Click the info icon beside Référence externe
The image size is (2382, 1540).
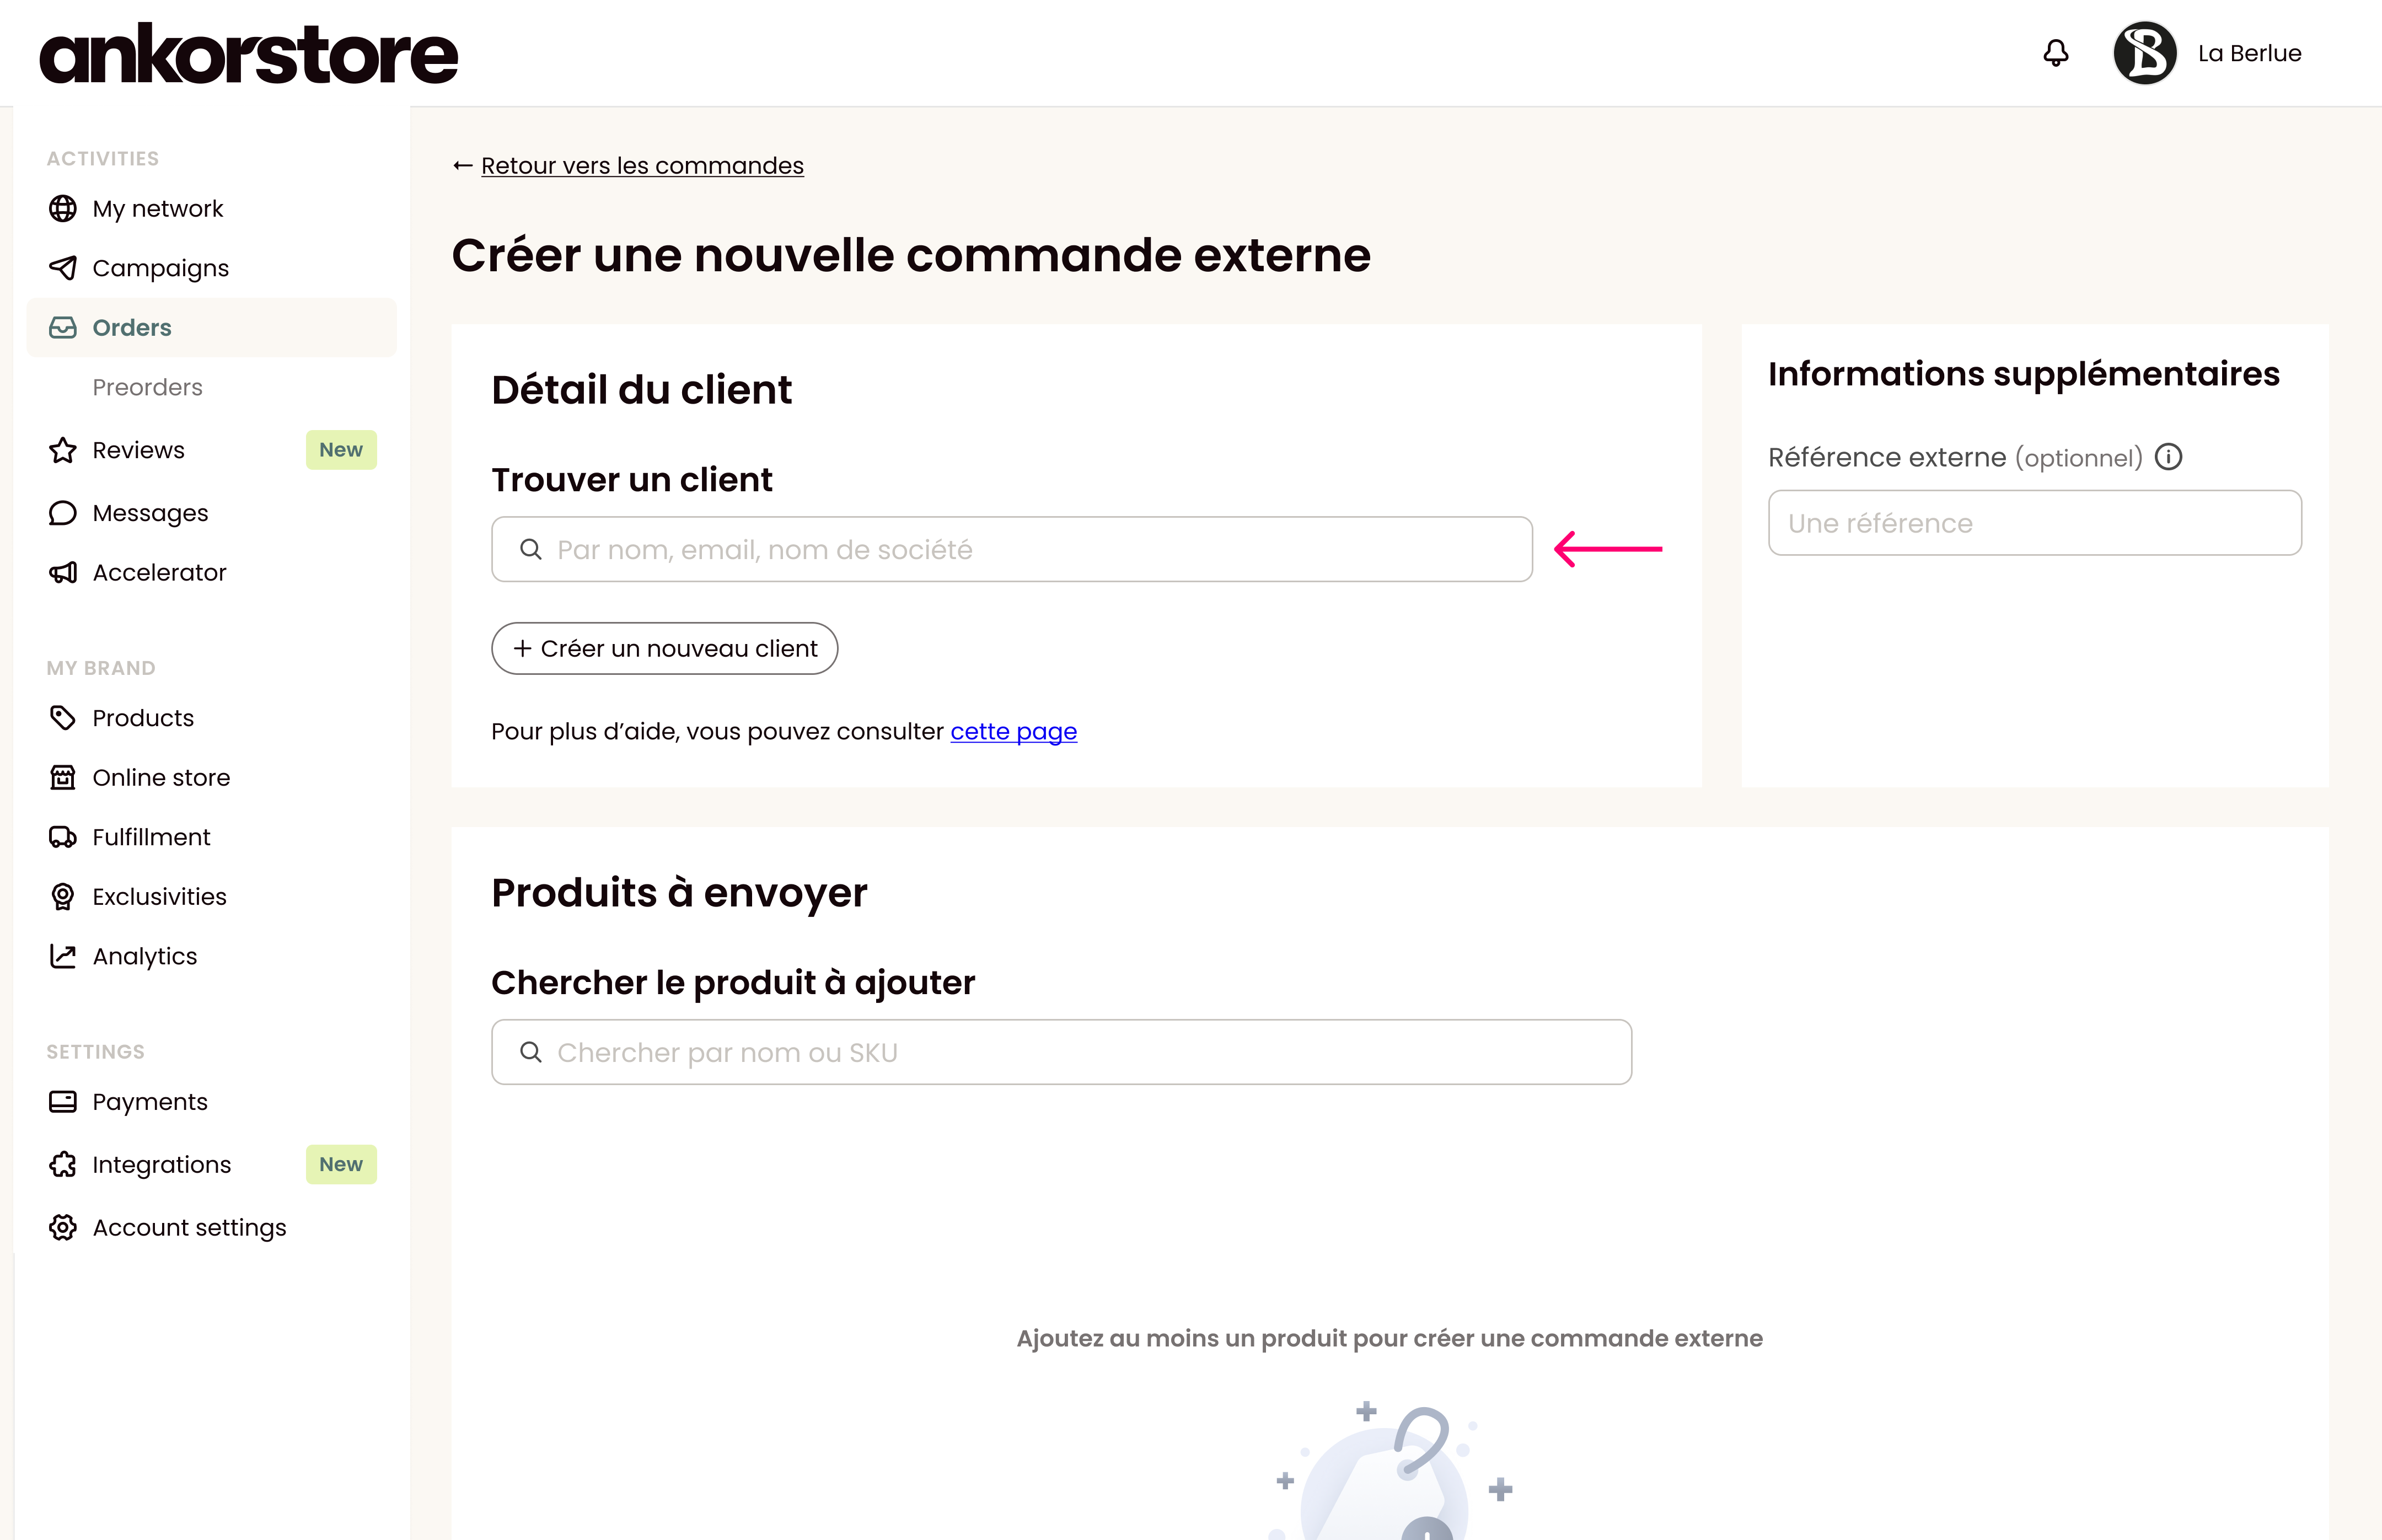tap(2168, 457)
